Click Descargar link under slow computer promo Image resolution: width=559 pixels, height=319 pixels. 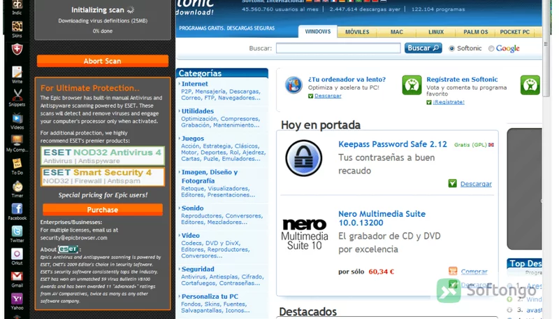click(x=328, y=96)
